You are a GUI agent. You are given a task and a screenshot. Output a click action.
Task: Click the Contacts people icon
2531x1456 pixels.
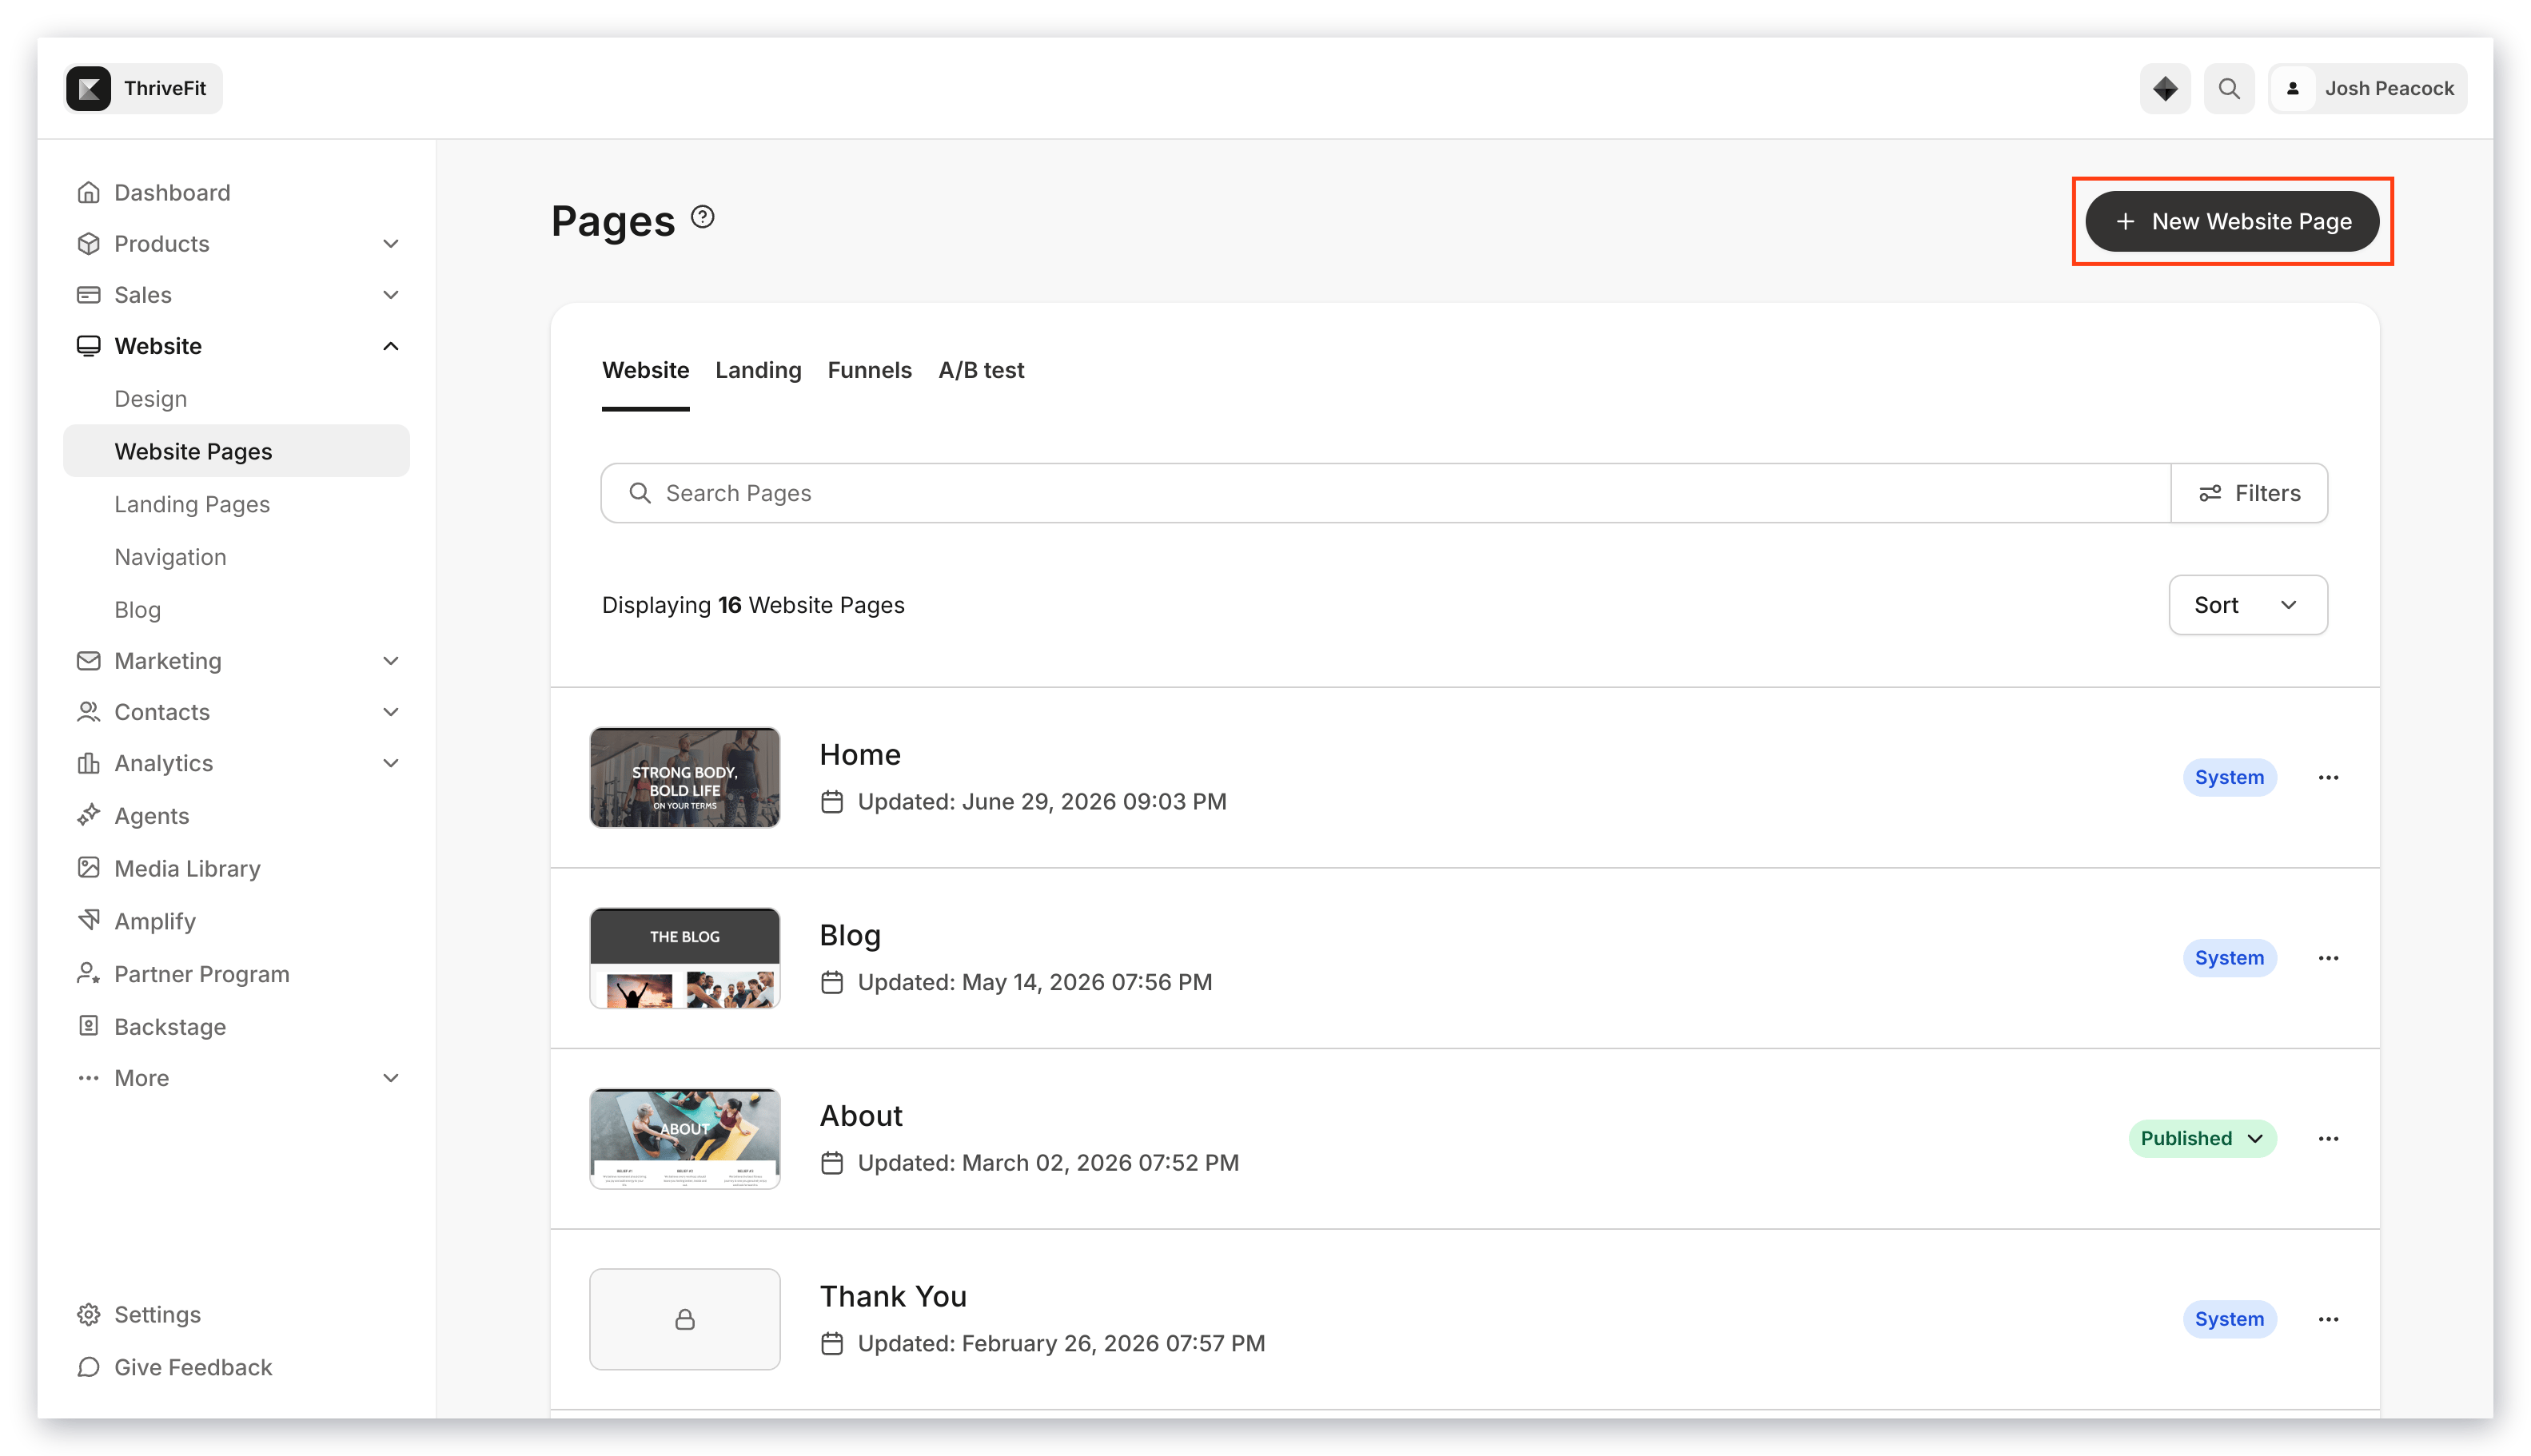(88, 712)
